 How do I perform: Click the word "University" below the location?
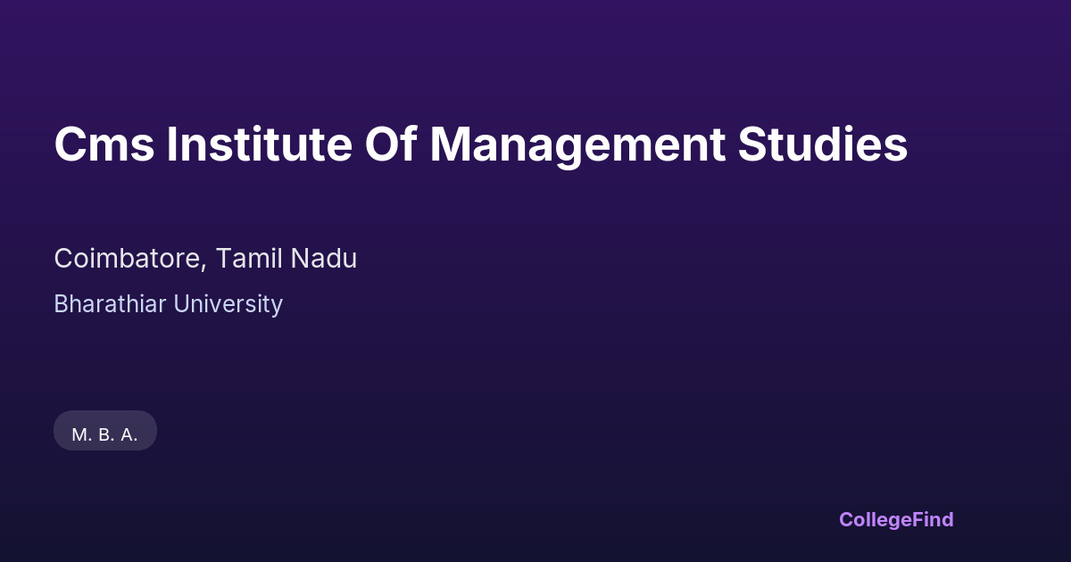click(228, 304)
